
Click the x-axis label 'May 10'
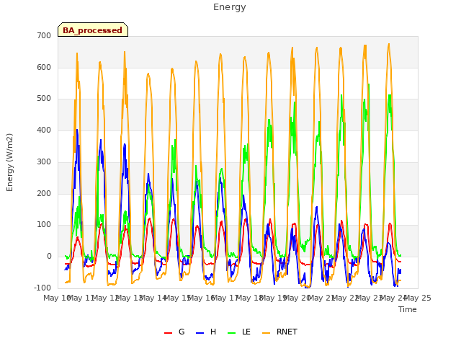56,298
